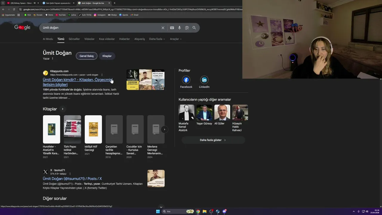Open the Facebook profile icon
This screenshot has height=215, width=382.
pos(186,80)
